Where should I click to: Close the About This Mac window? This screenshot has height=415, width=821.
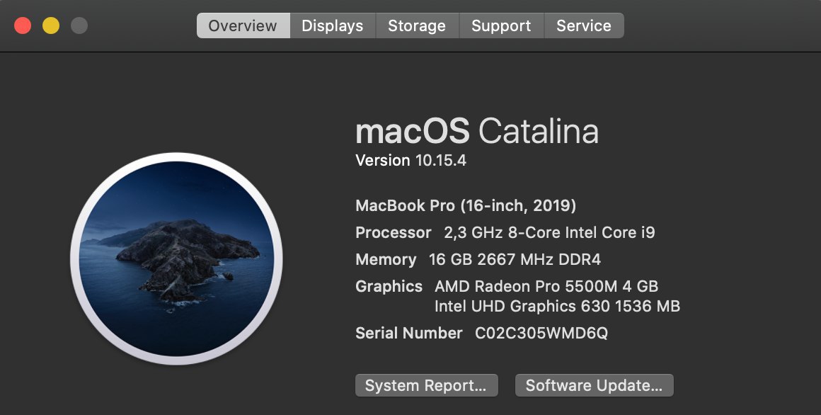[23, 25]
